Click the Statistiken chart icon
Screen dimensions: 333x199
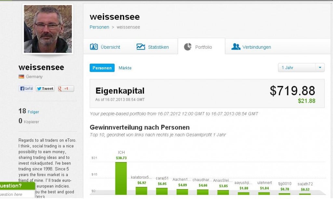pos(141,47)
